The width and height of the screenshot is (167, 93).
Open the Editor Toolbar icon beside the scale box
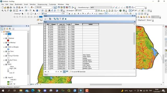tap(55, 7)
